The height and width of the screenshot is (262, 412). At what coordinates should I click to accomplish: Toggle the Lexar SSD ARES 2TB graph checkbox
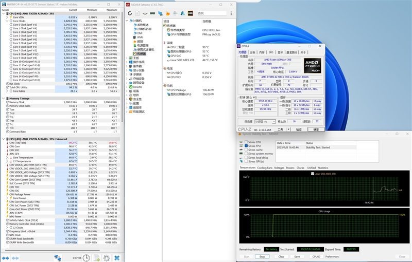coord(312,174)
